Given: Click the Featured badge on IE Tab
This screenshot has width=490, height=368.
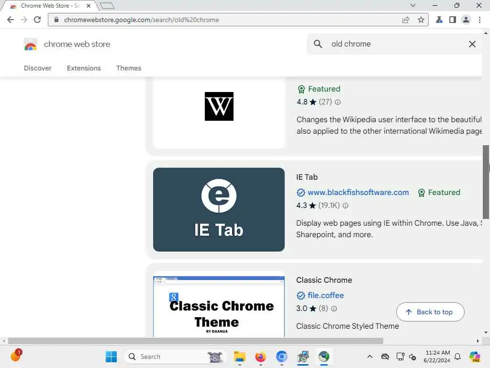Looking at the screenshot, I should (439, 193).
